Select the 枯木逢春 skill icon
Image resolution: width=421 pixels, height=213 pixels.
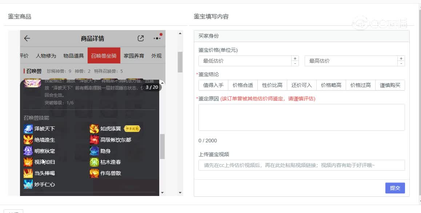pos(94,162)
